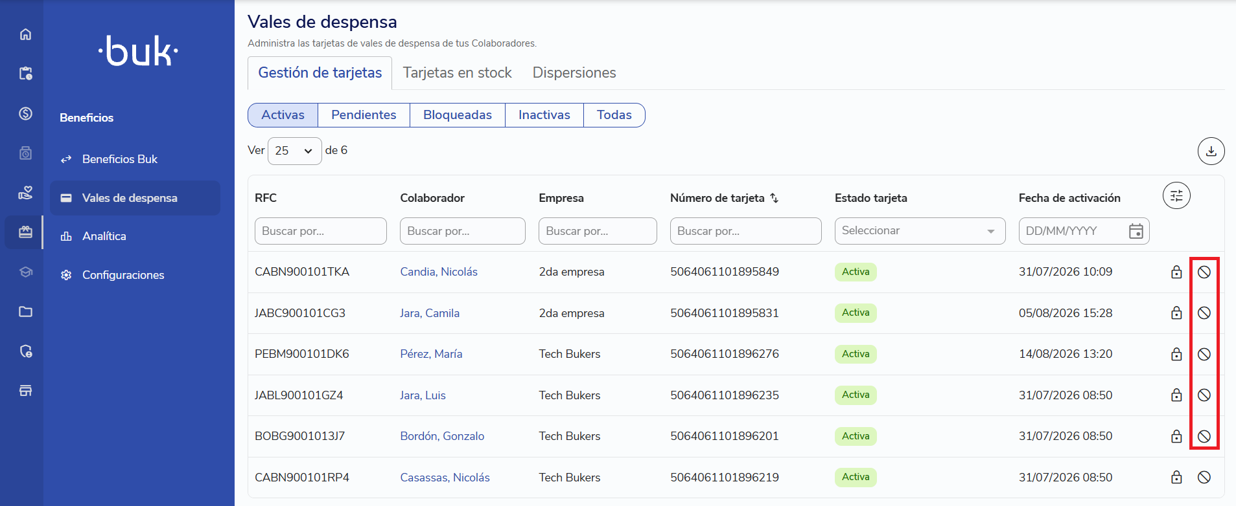Download the card list with download icon

pyautogui.click(x=1211, y=151)
